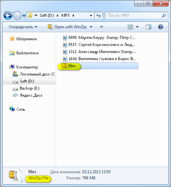Expand the Open with WinZip dropdown arrow
Image resolution: width=171 pixels, height=187 pixels.
(x=91, y=27)
